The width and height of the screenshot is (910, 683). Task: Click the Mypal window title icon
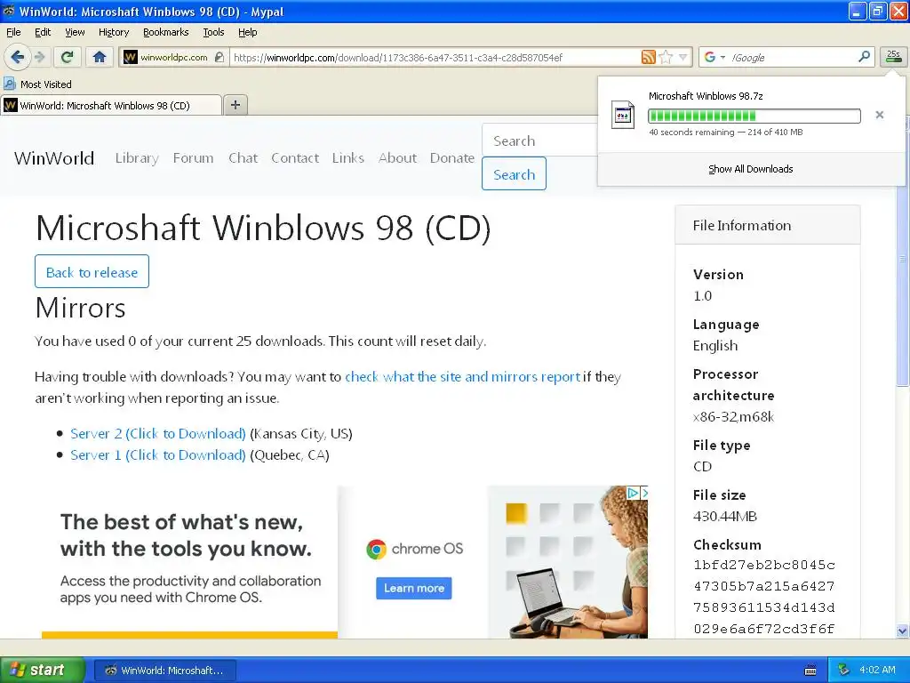(9, 11)
